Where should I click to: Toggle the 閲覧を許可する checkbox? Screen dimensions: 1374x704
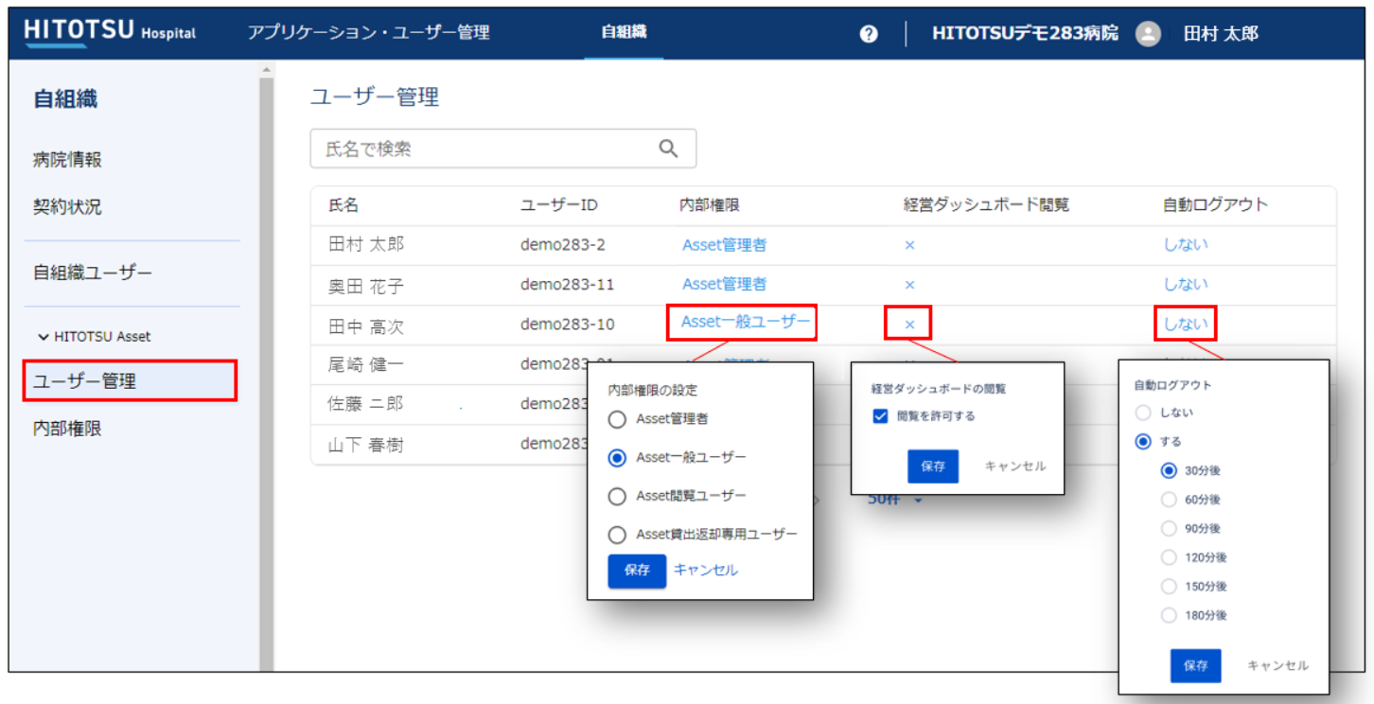(x=880, y=415)
